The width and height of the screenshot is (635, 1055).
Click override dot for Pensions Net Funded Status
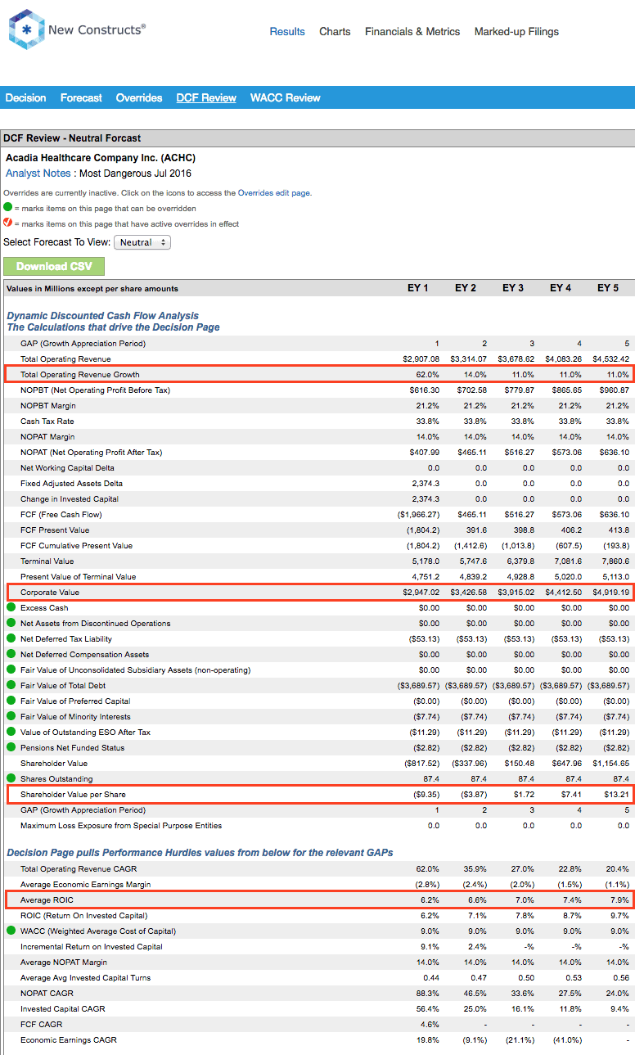tap(11, 748)
